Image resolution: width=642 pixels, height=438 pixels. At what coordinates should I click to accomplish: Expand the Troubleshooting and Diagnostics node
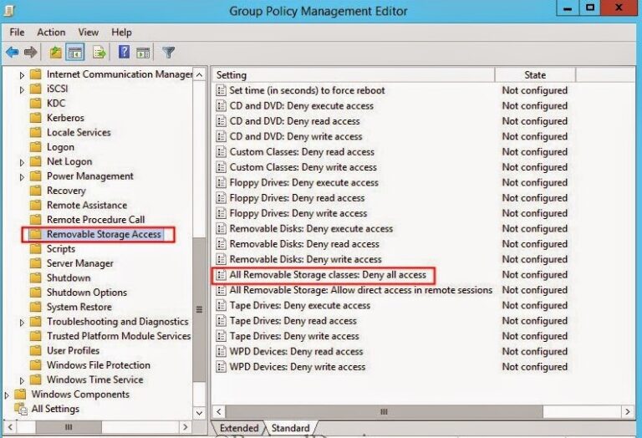point(22,322)
